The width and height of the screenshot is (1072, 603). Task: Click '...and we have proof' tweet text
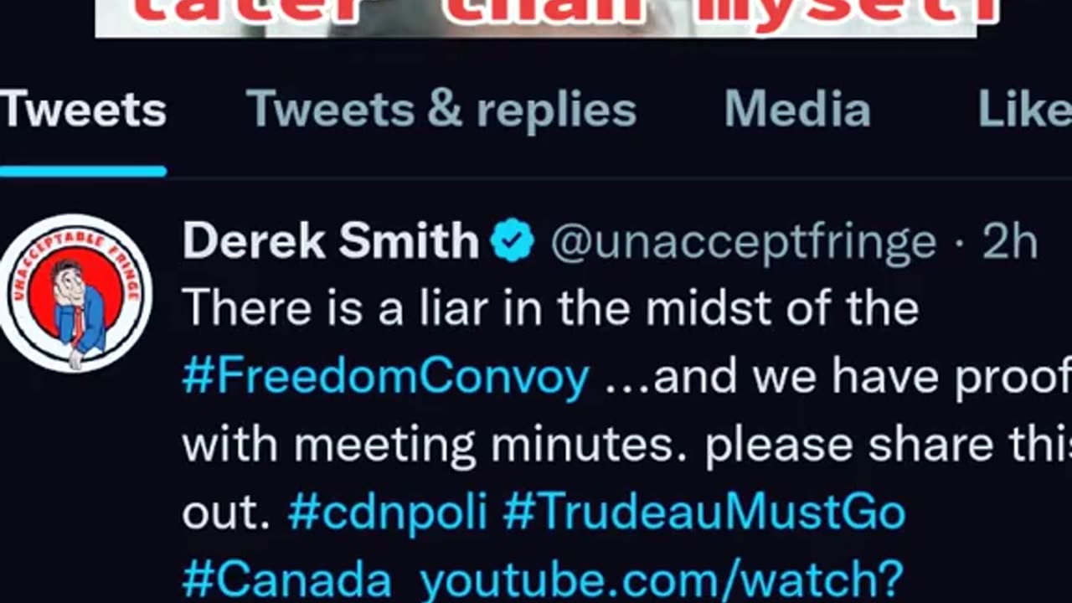point(837,378)
